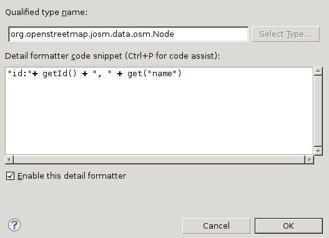Click the horizontal scrollbar thumb below the snippet
This screenshot has width=329, height=238.
pyautogui.click(x=159, y=160)
